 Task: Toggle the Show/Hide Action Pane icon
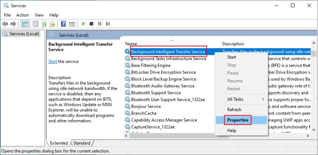(72, 24)
